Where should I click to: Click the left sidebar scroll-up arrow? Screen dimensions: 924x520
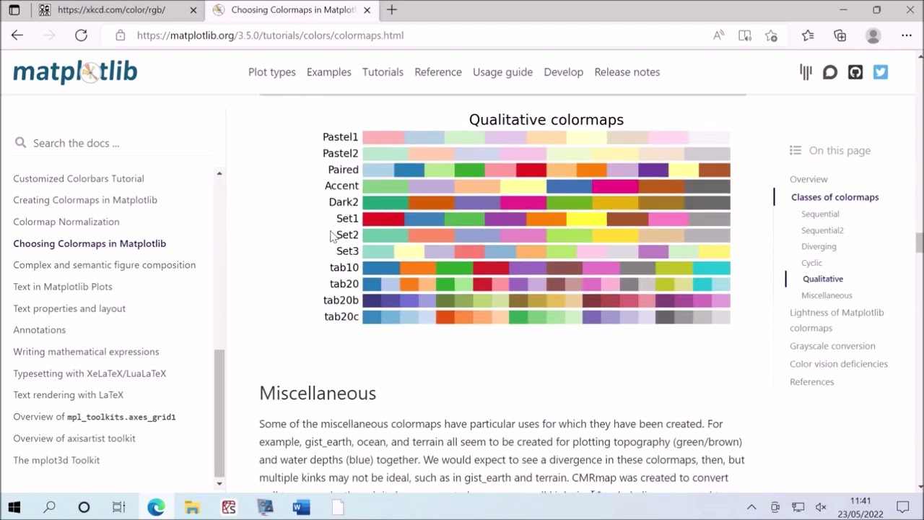click(219, 173)
